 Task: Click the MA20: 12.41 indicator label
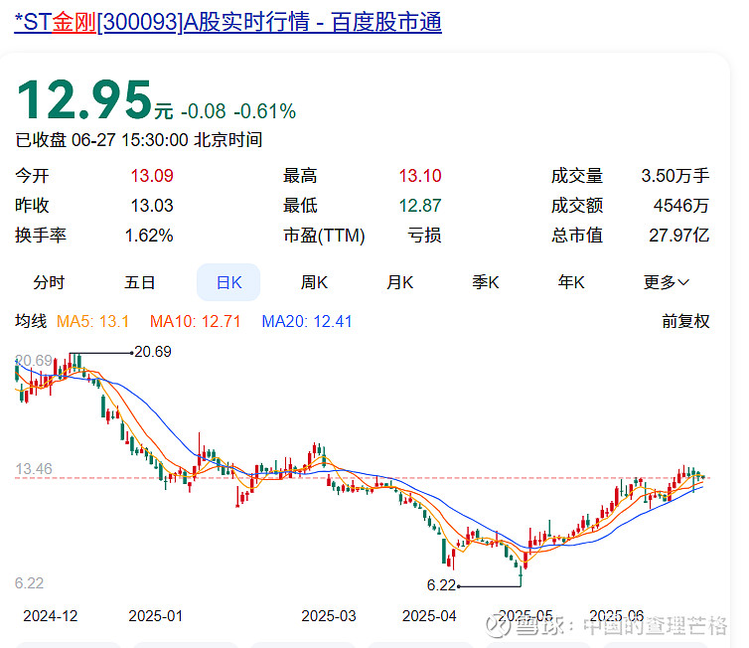(x=307, y=321)
